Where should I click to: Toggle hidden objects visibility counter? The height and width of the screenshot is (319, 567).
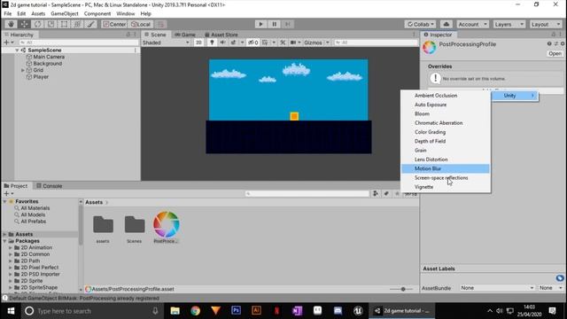(x=253, y=43)
